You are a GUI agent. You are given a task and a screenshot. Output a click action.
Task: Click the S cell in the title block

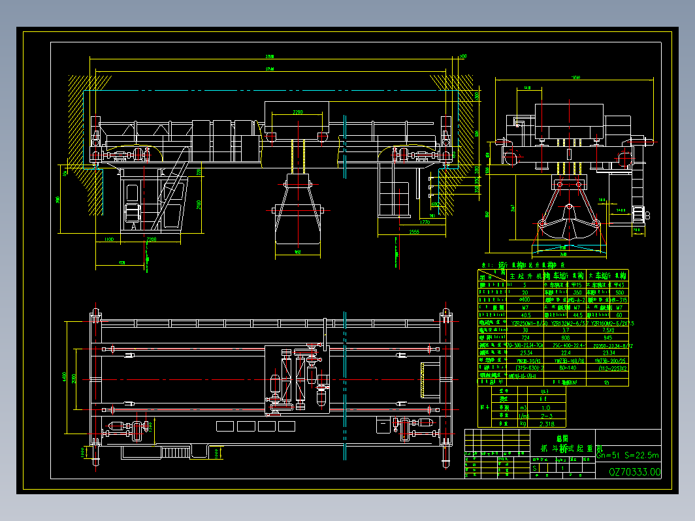tap(534, 468)
